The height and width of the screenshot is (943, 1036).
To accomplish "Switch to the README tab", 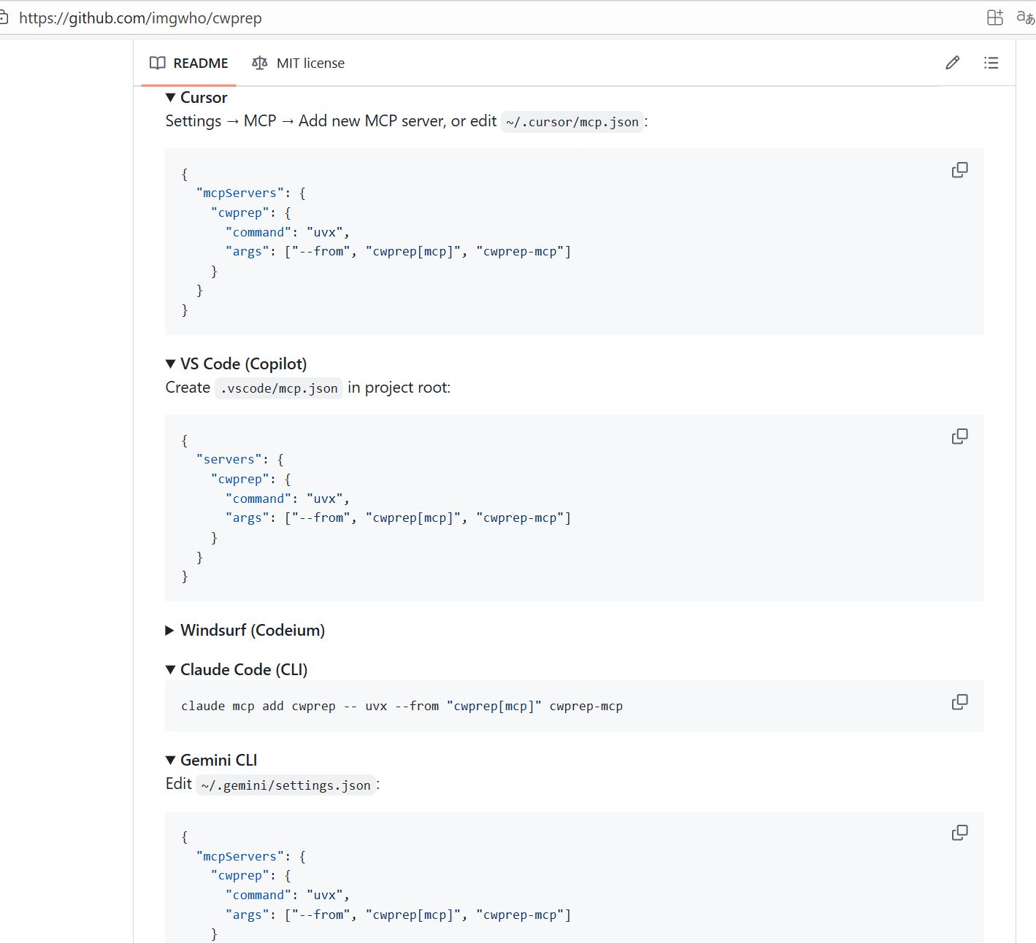I will point(189,63).
